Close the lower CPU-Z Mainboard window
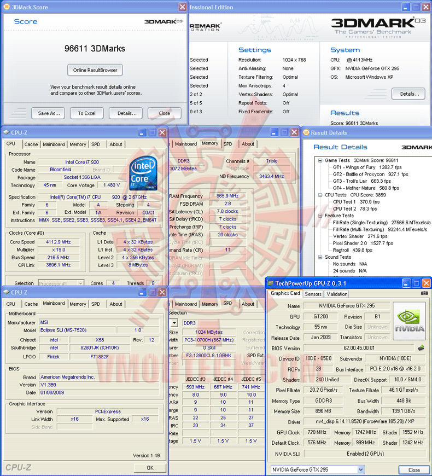The height and width of the screenshot is (476, 432). click(162, 292)
